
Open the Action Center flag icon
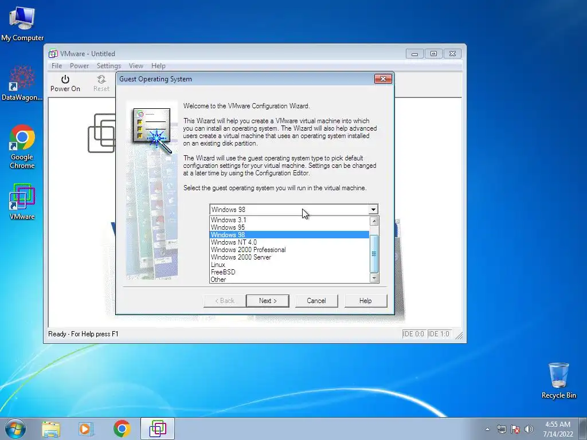(515, 429)
